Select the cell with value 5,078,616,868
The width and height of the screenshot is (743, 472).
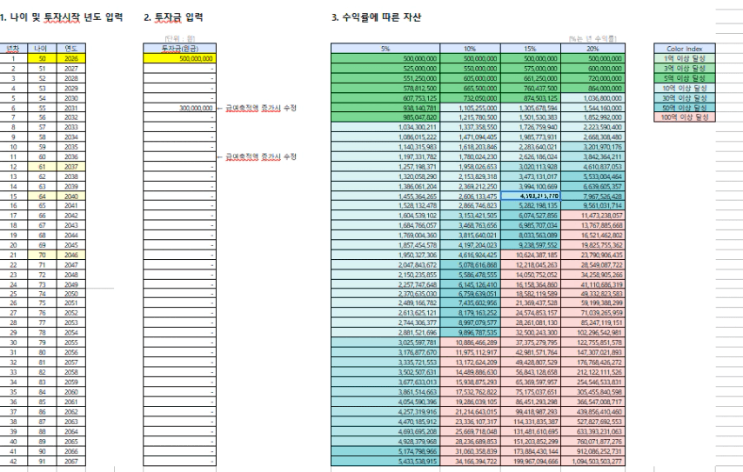click(x=470, y=264)
